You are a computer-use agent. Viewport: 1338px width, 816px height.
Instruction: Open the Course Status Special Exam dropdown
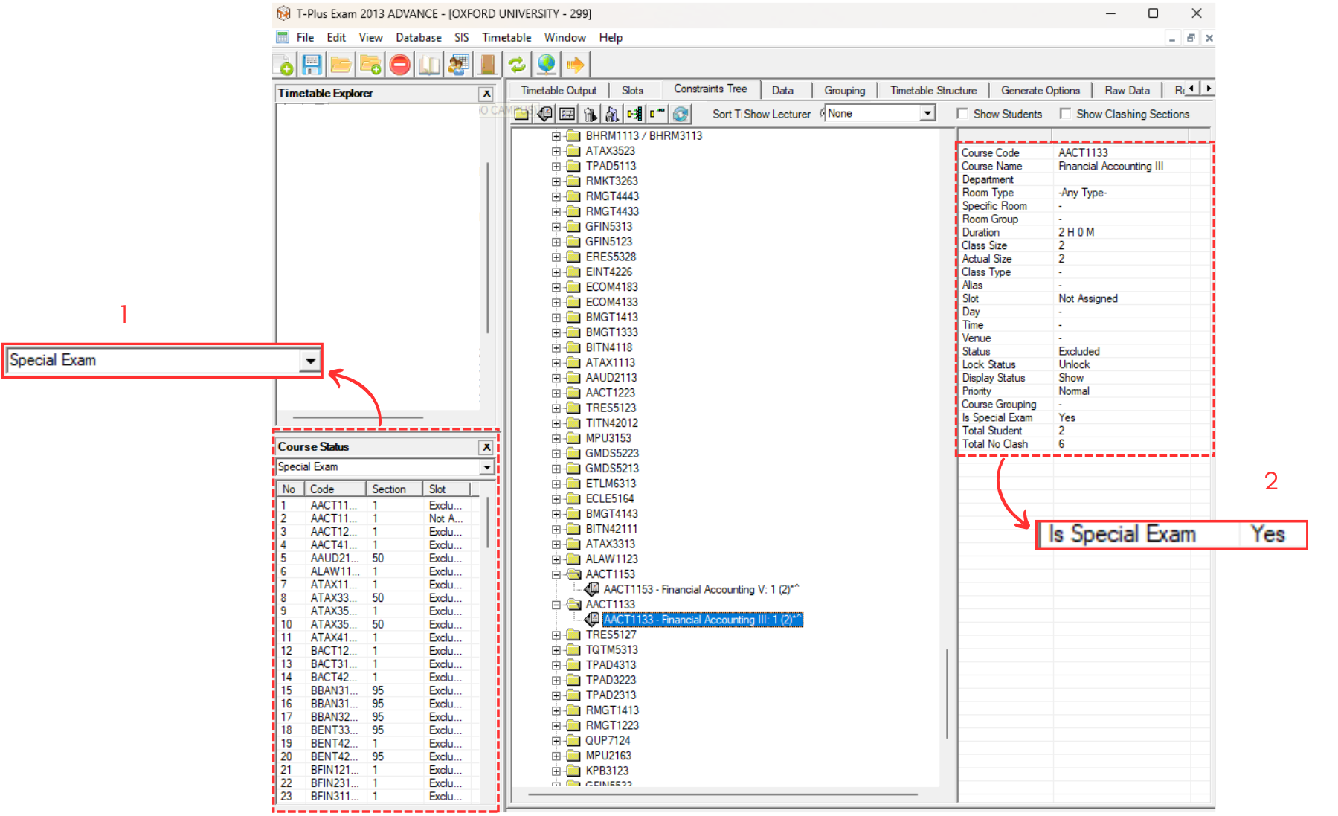pos(486,467)
